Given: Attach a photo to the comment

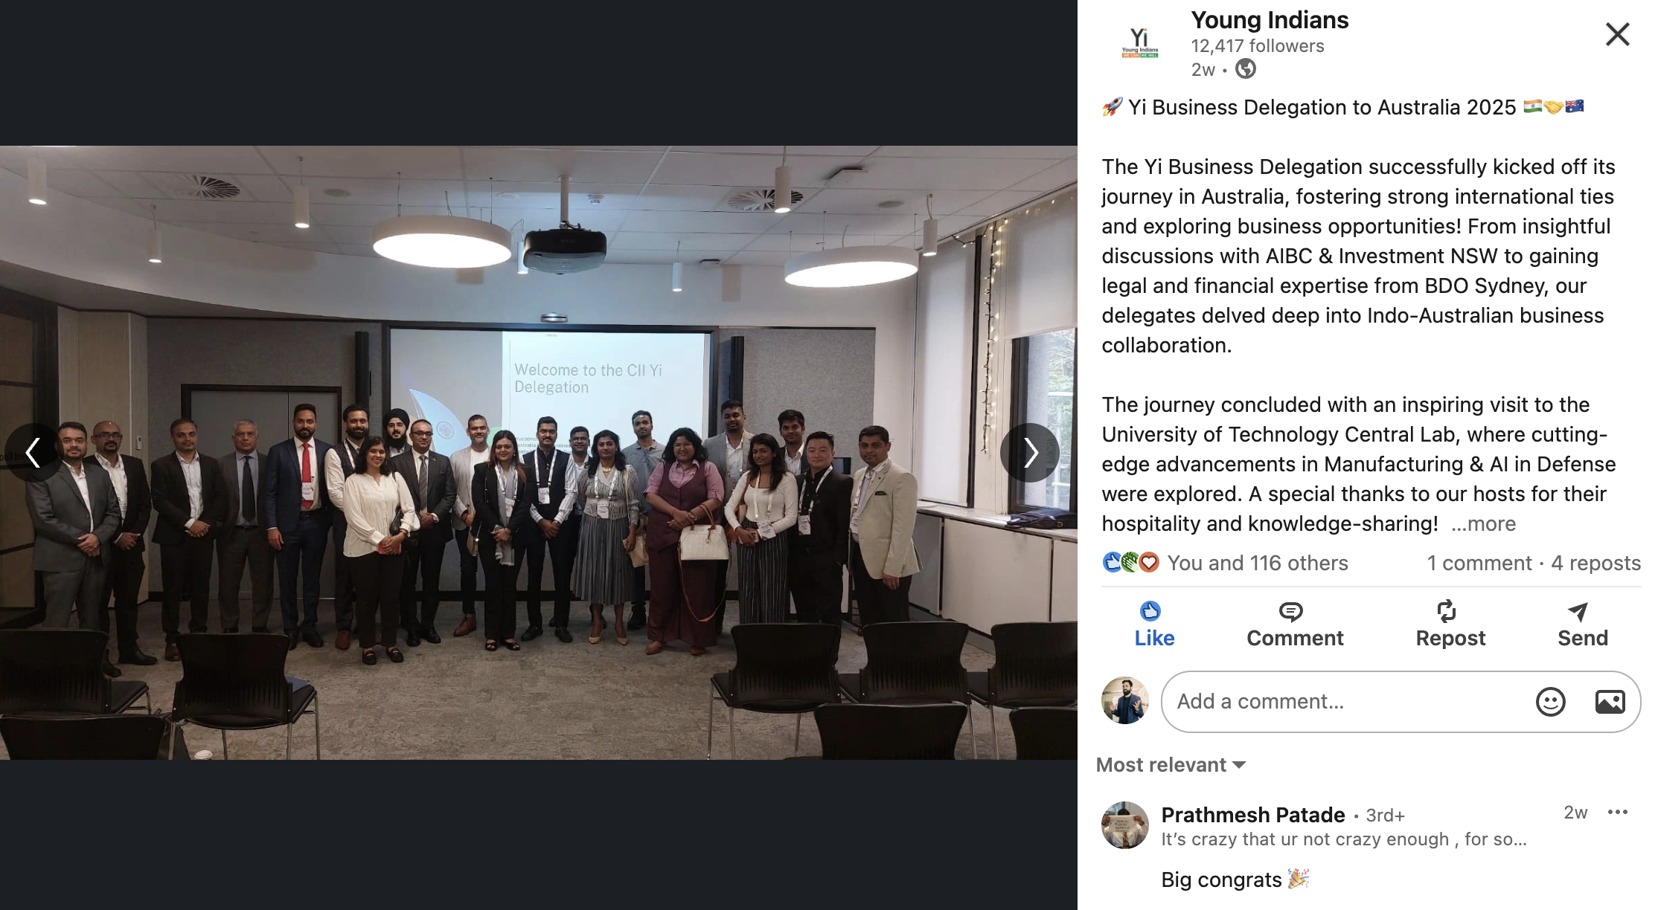Looking at the screenshot, I should 1610,701.
